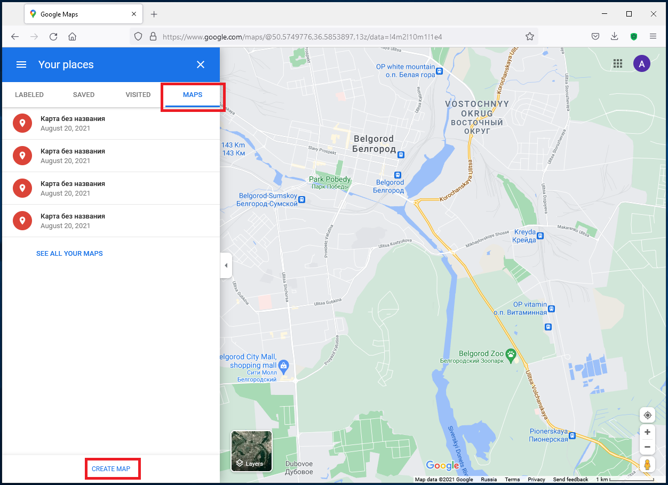Click the address bar URL
Image resolution: width=668 pixels, height=485 pixels.
click(x=303, y=37)
